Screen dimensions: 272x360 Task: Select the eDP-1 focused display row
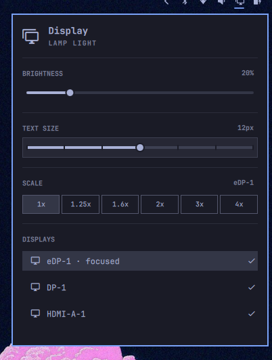140,261
